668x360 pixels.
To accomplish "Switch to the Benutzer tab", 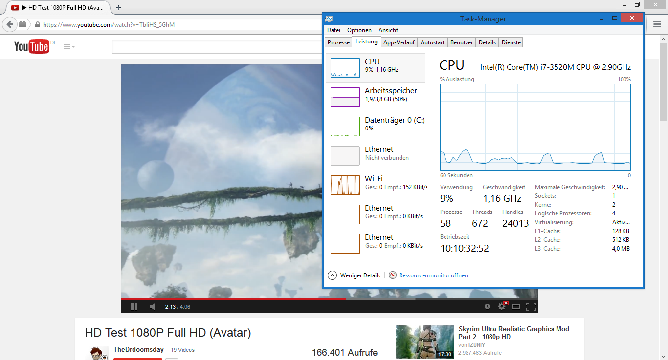I will tap(462, 42).
